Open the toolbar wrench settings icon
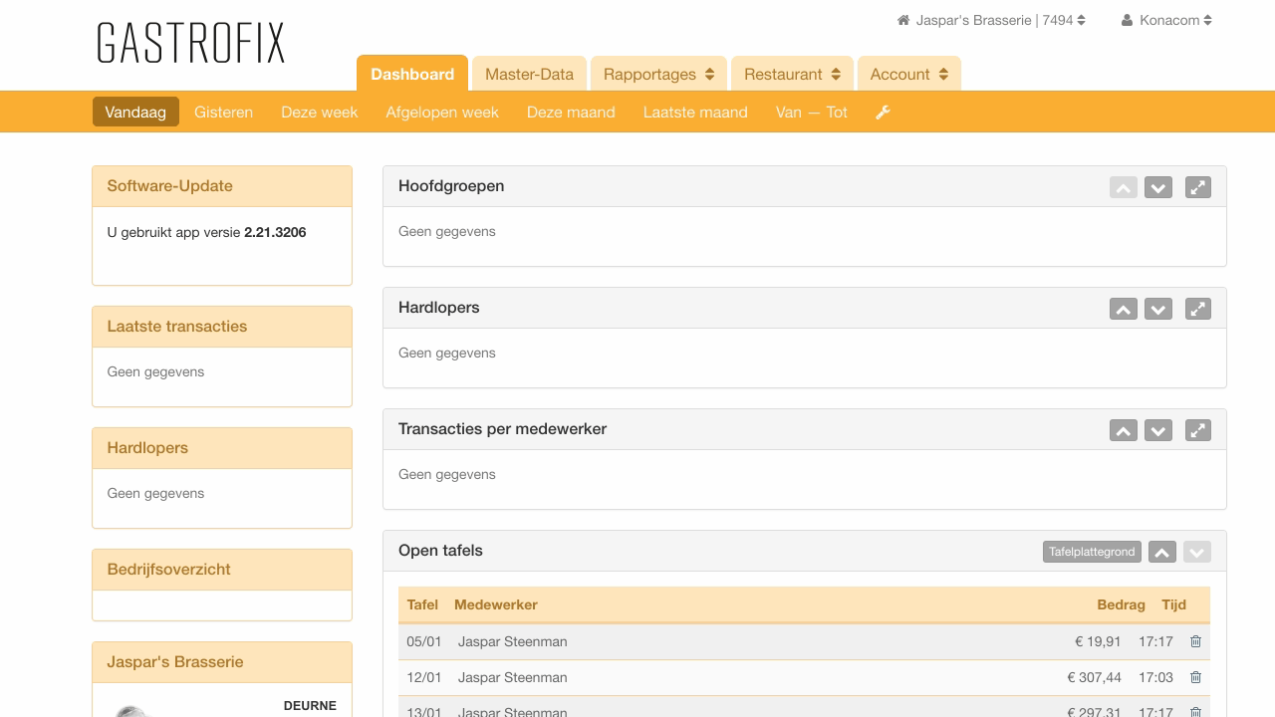 pos(883,112)
